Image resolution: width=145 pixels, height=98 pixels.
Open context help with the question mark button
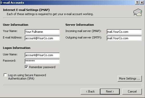point(137,3)
